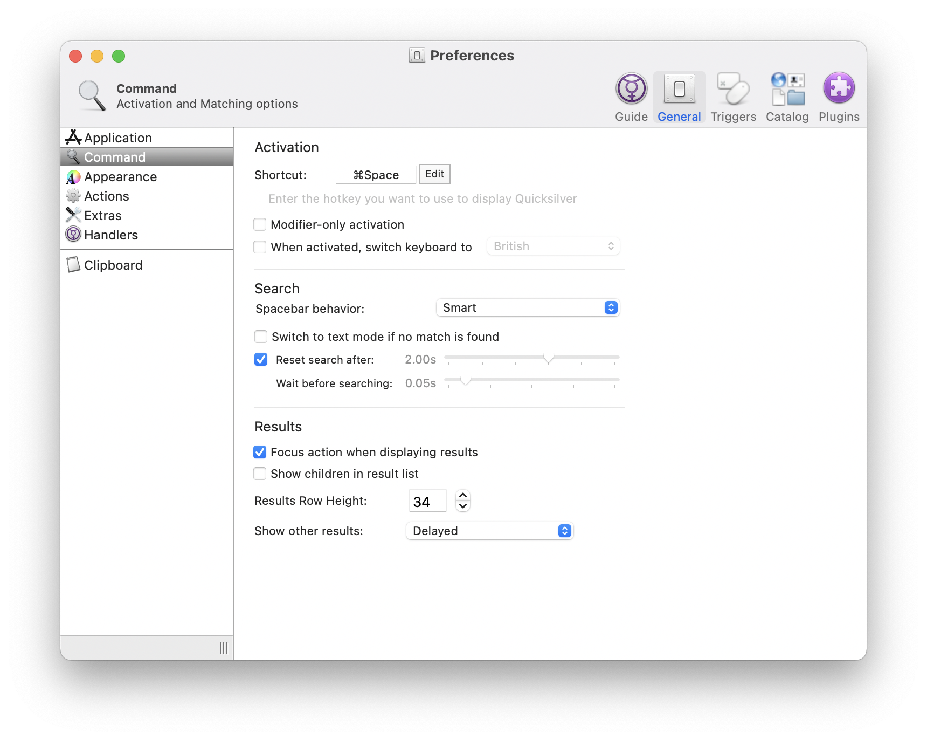The height and width of the screenshot is (740, 927).
Task: Decrease Results Row Height with stepper down
Action: click(463, 506)
